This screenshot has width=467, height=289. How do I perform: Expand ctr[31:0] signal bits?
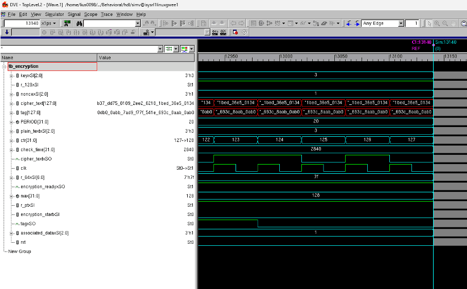(x=11, y=140)
